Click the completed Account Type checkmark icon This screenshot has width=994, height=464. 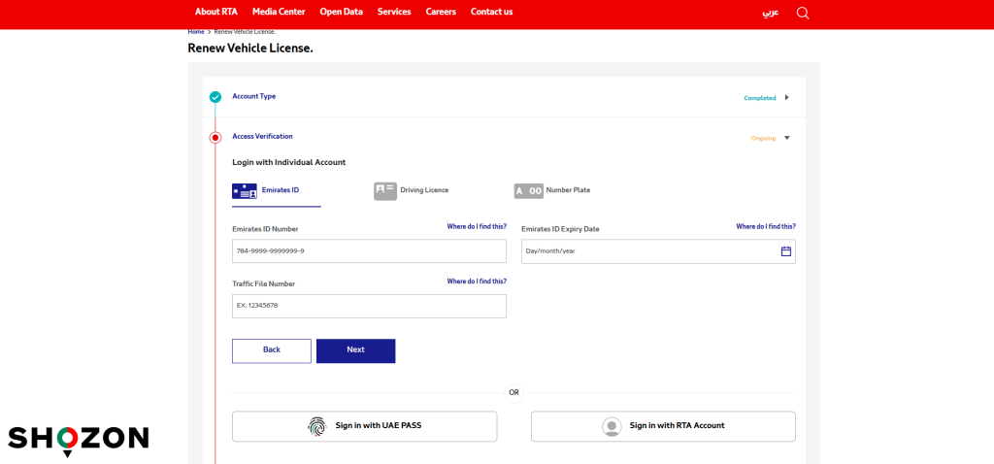(x=215, y=97)
